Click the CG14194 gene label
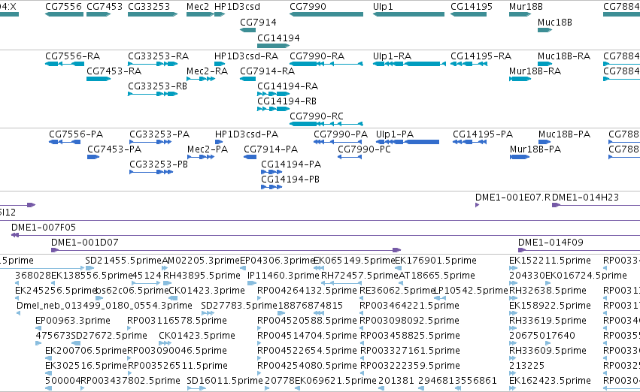 click(278, 38)
